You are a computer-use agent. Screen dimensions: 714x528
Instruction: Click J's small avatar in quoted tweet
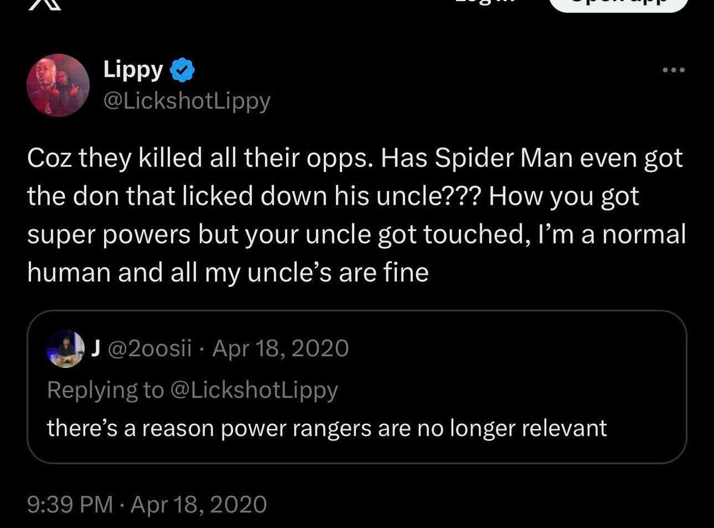point(66,348)
